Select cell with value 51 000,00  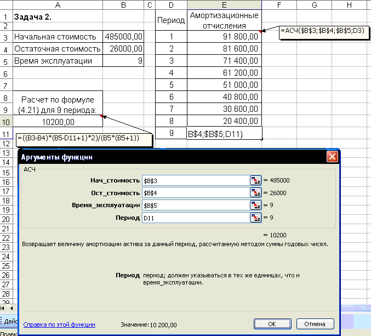point(224,85)
